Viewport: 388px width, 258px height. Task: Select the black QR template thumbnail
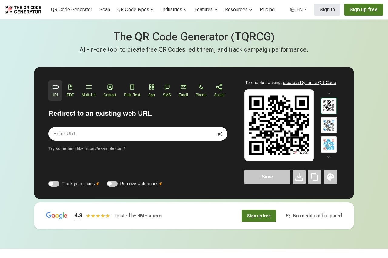[x=329, y=106]
